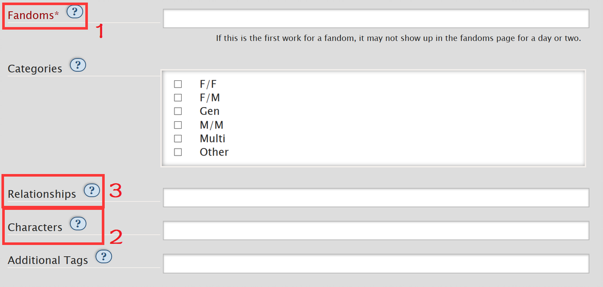Click the Relationships label text
Screen dimensions: 603x287
point(42,194)
